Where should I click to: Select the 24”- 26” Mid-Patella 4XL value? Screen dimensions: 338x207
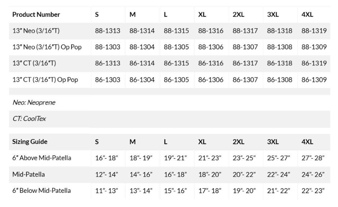pyautogui.click(x=313, y=175)
